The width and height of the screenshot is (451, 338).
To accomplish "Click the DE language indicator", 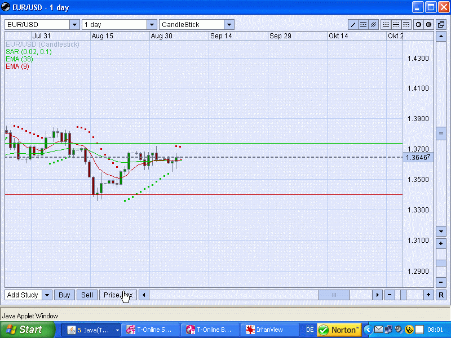I will pyautogui.click(x=309, y=330).
